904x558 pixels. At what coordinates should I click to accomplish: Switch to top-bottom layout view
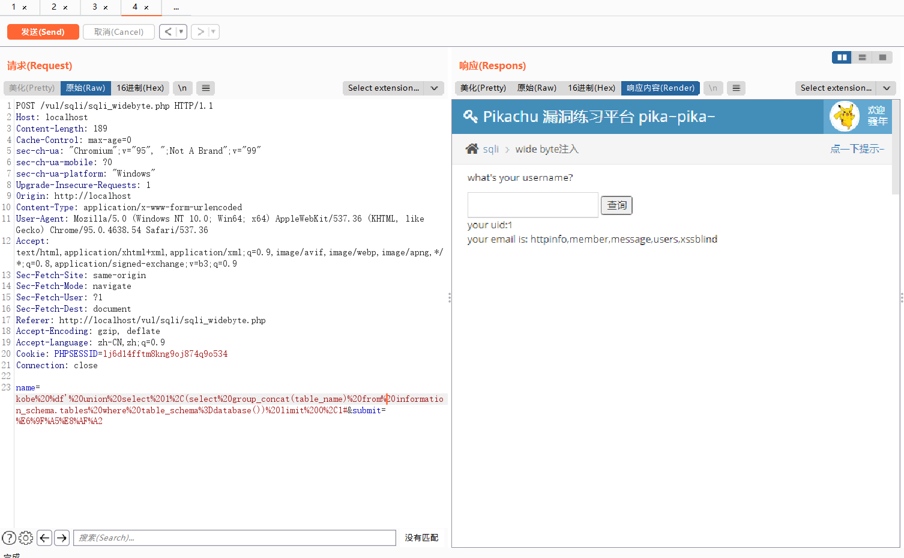(862, 57)
